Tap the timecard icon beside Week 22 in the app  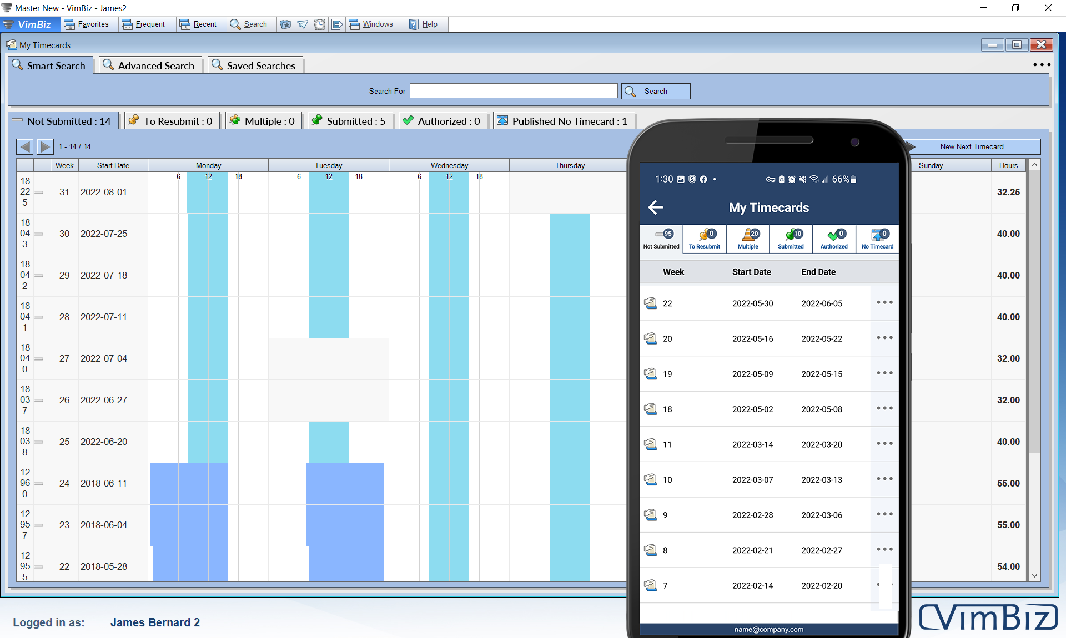tap(651, 303)
